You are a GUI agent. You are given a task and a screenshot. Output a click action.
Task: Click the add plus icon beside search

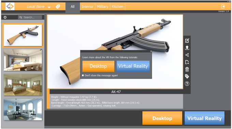pos(5,17)
